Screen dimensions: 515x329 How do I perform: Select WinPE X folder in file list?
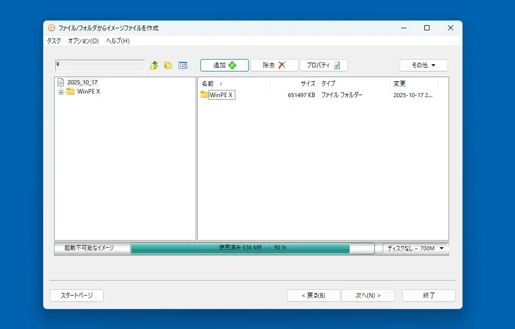pos(221,95)
